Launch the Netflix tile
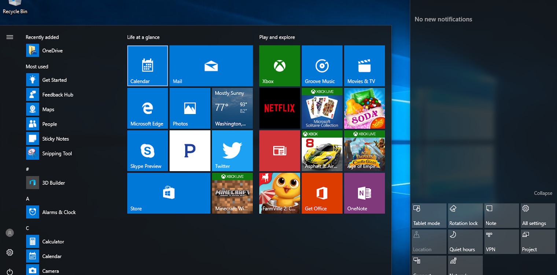The image size is (557, 275). (280, 108)
